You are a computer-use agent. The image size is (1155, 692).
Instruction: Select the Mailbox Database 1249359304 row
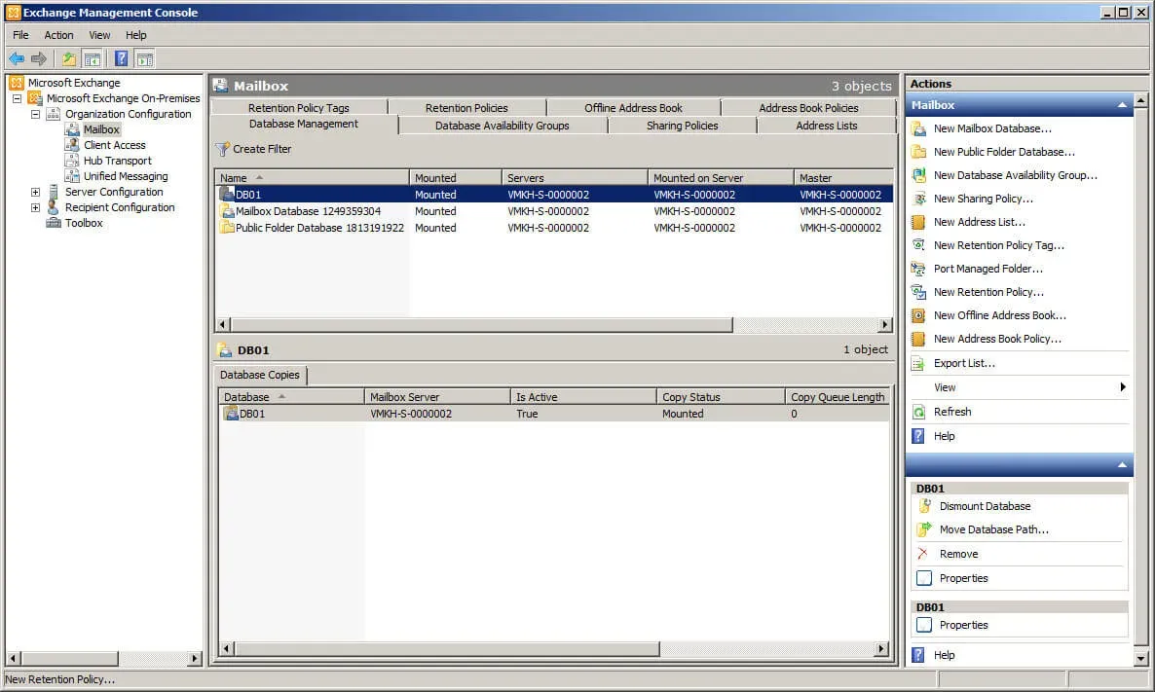tap(554, 211)
